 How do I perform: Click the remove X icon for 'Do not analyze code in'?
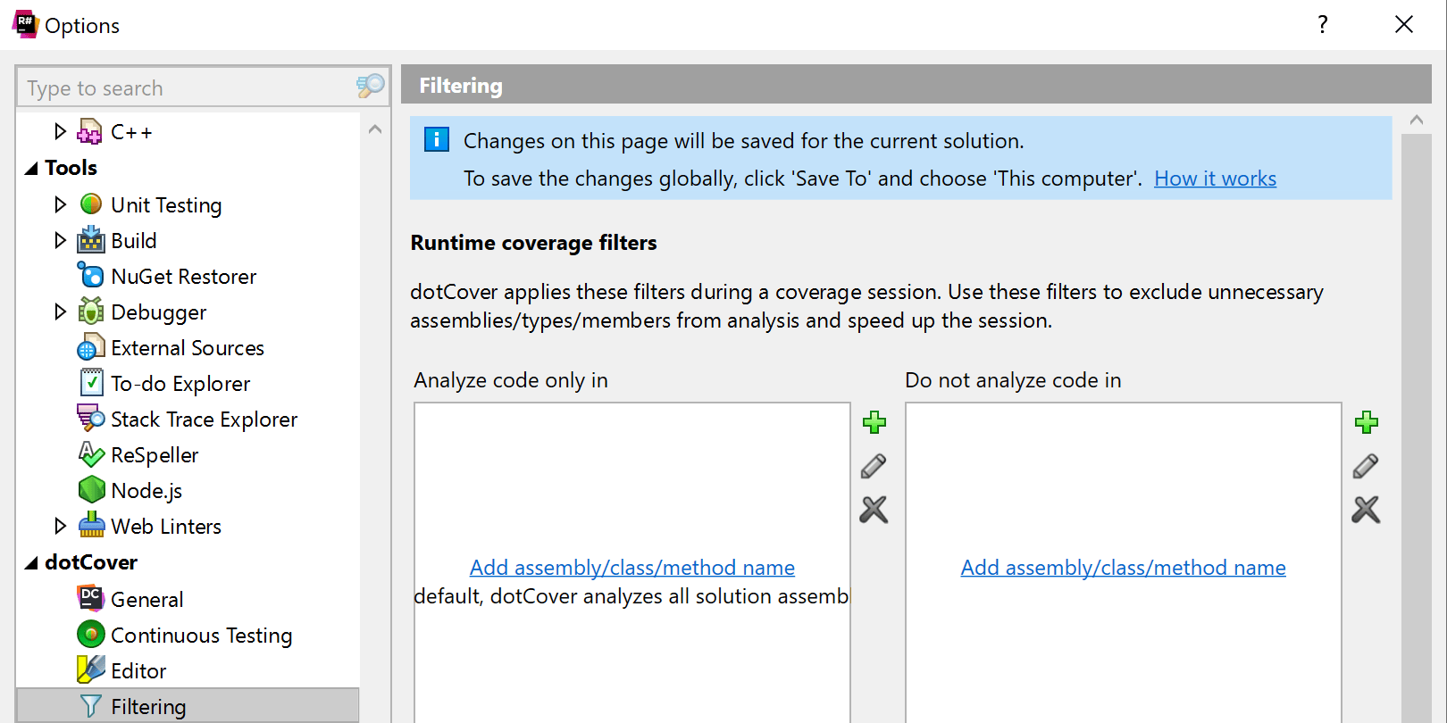click(1366, 510)
